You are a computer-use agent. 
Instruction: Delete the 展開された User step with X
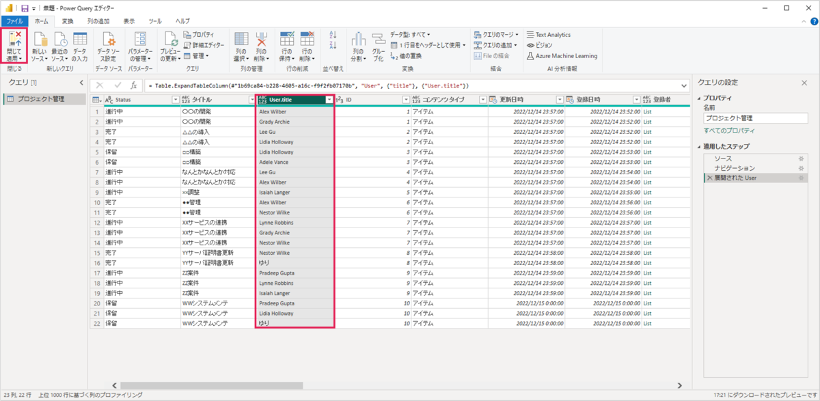click(709, 178)
